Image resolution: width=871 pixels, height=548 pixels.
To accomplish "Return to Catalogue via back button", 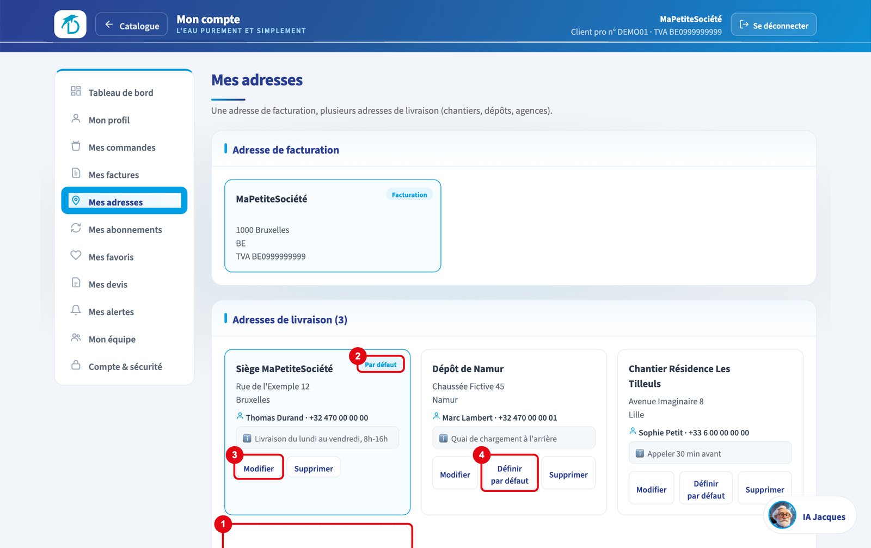I will coord(131,24).
